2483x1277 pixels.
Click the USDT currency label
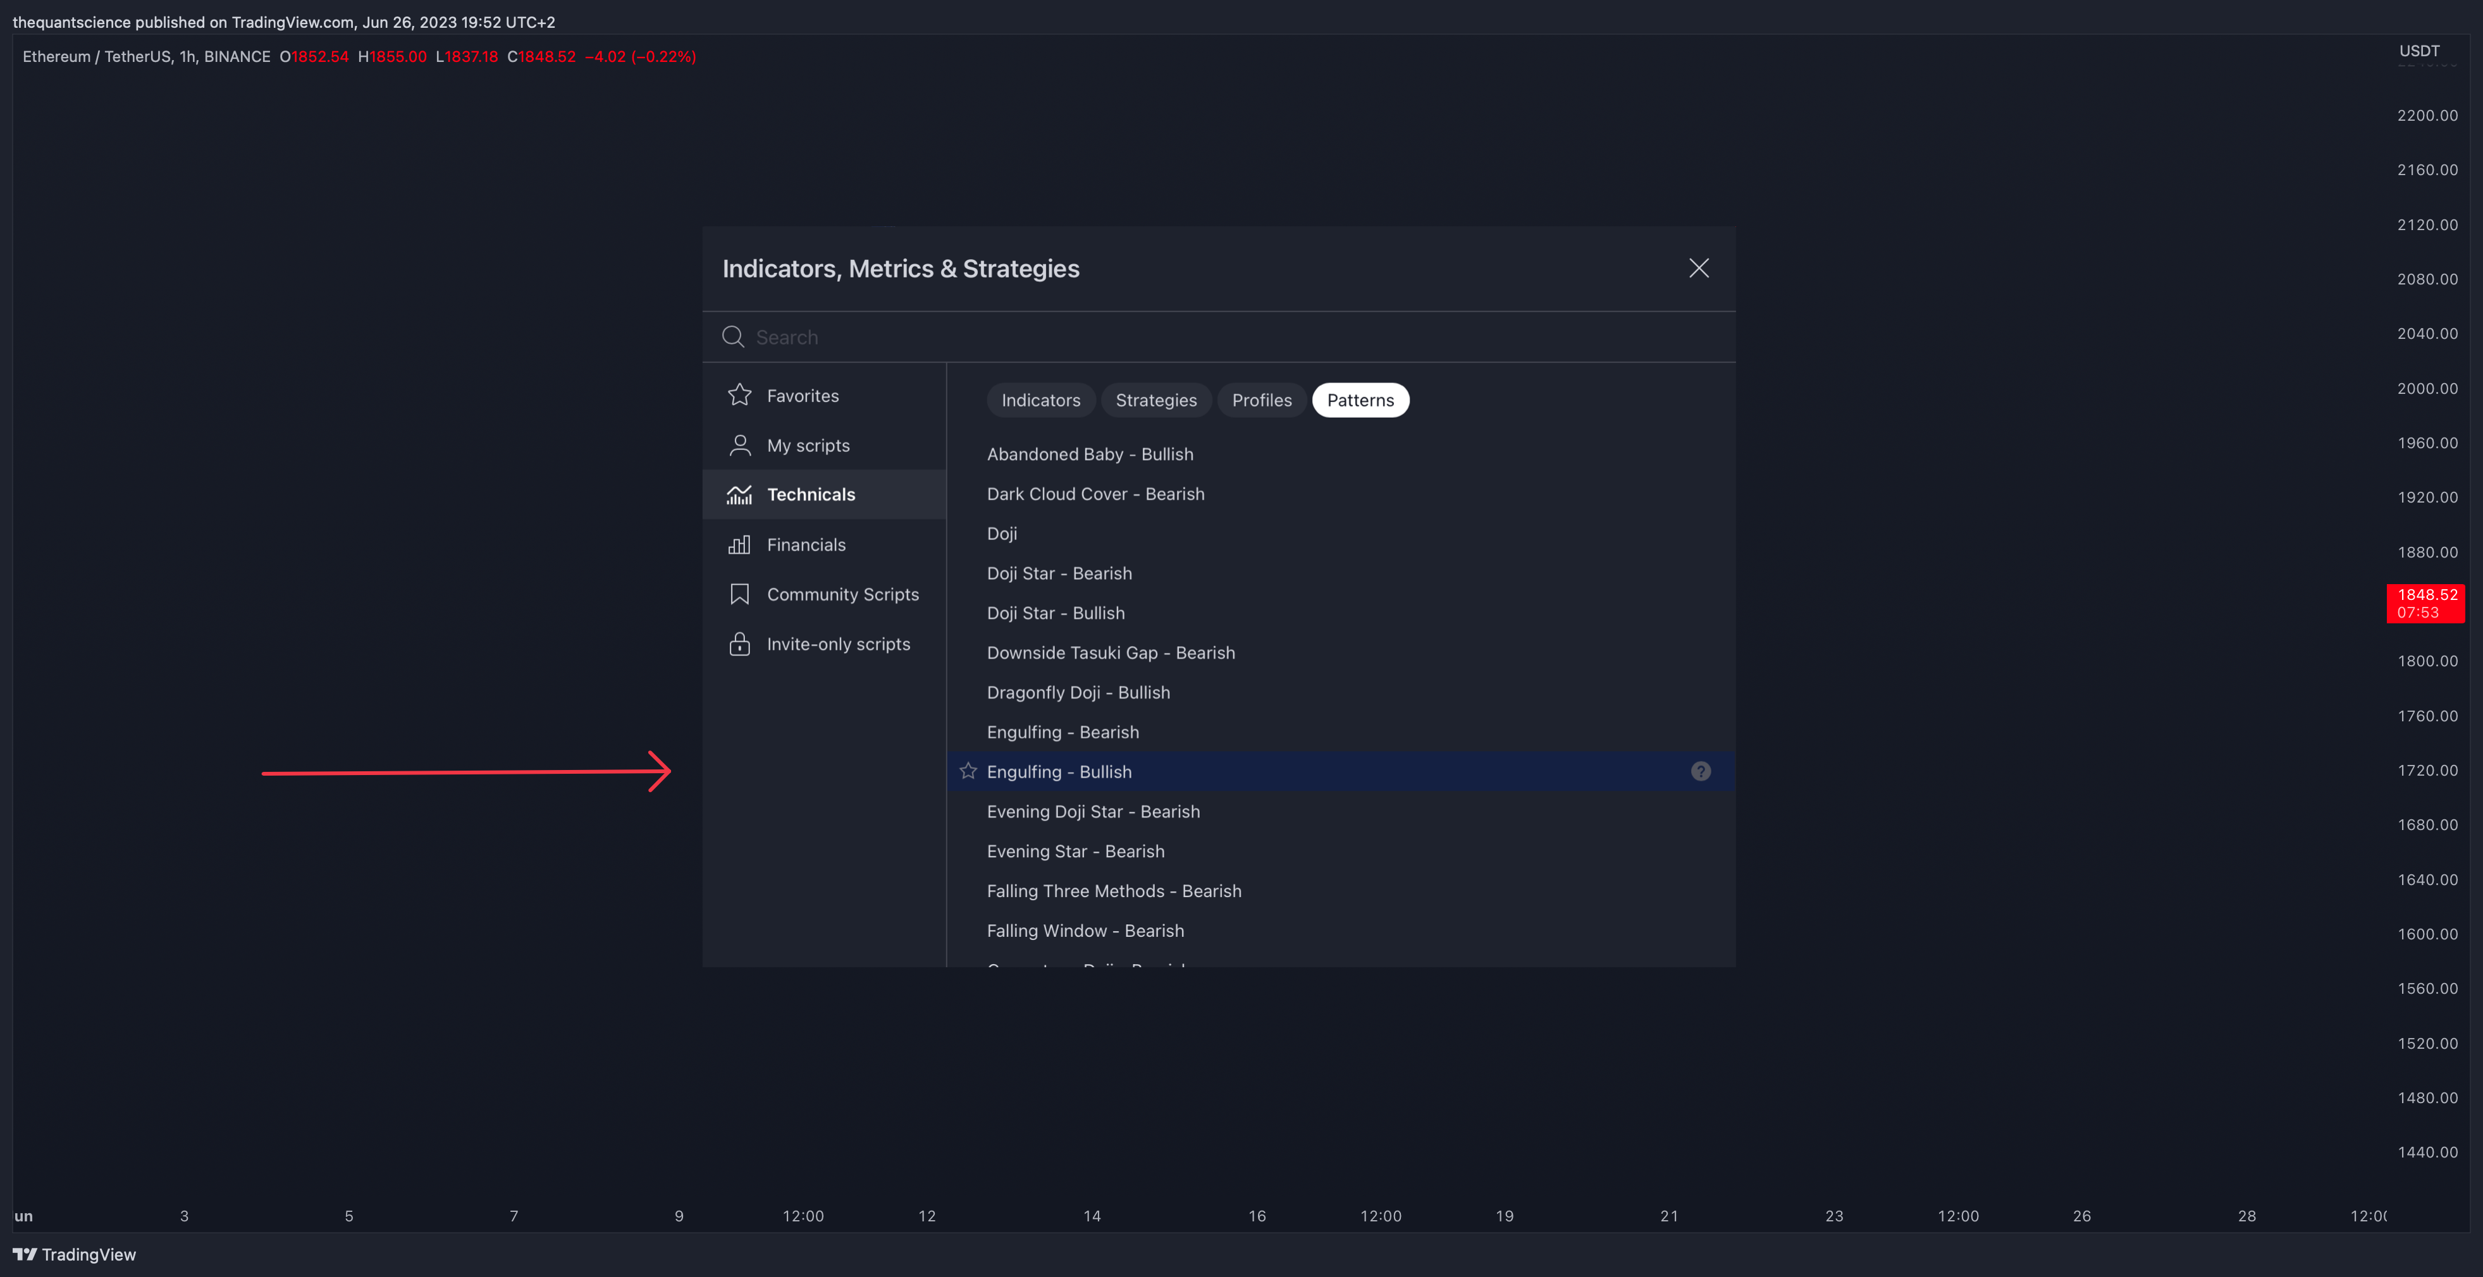2418,50
